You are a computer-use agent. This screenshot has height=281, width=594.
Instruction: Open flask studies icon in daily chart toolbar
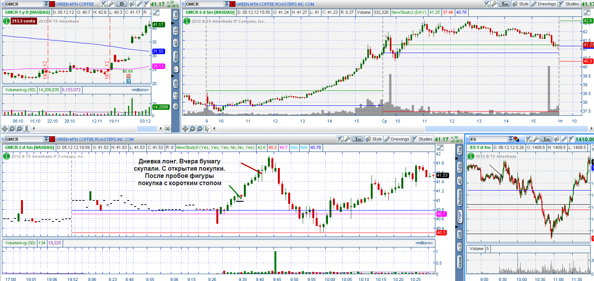146,4
